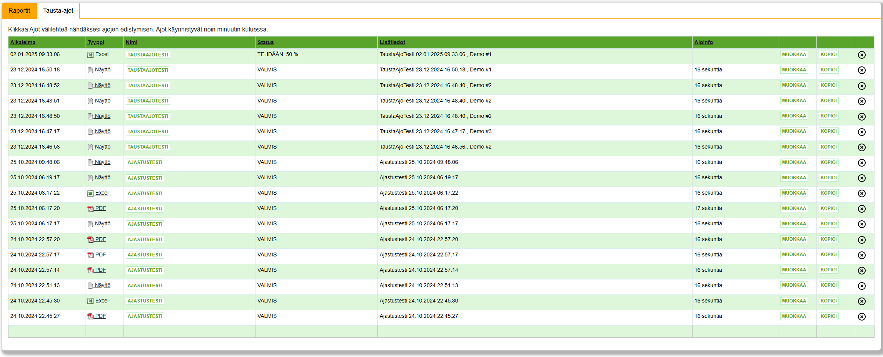Click the Excel file icon in the 25.10.2024 06.17.22 row
883x357 pixels.
(x=90, y=193)
